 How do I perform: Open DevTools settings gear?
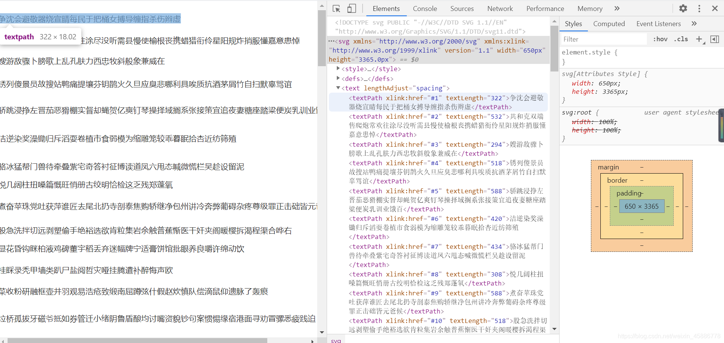683,8
